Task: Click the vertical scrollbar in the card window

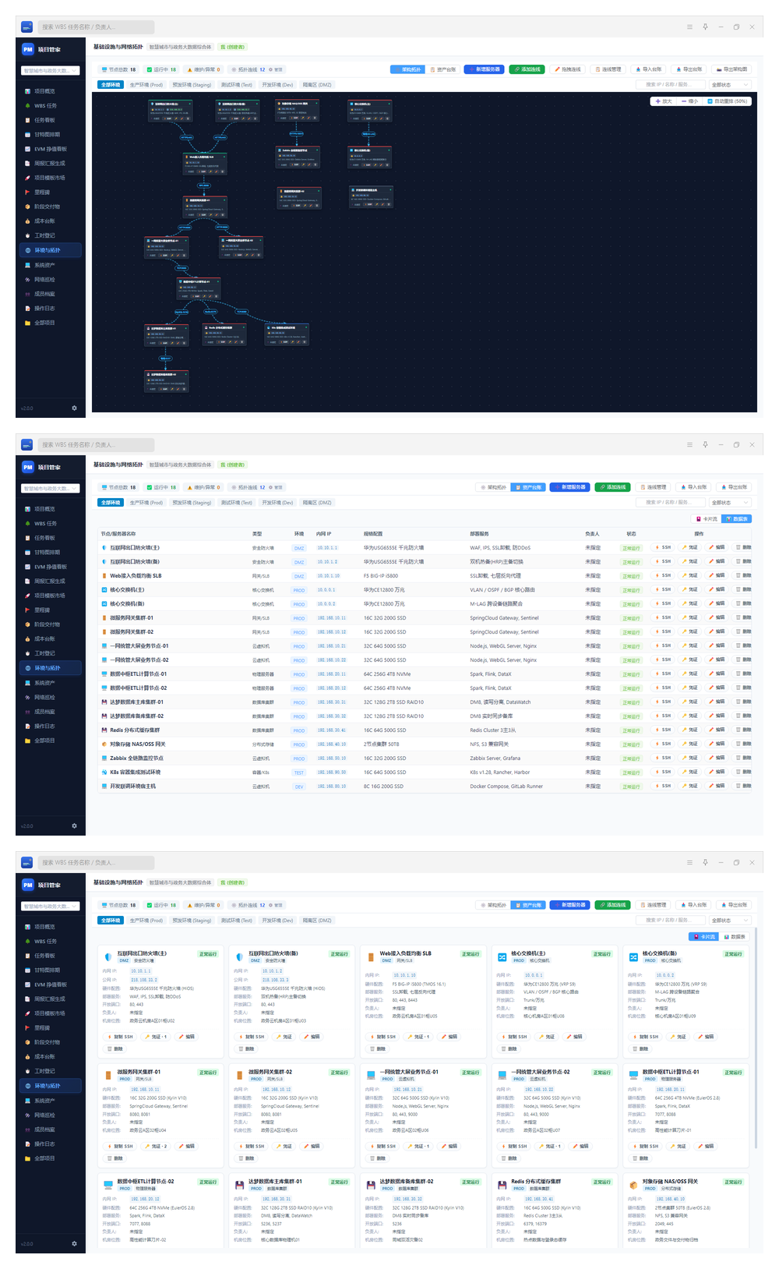Action: click(x=756, y=1037)
